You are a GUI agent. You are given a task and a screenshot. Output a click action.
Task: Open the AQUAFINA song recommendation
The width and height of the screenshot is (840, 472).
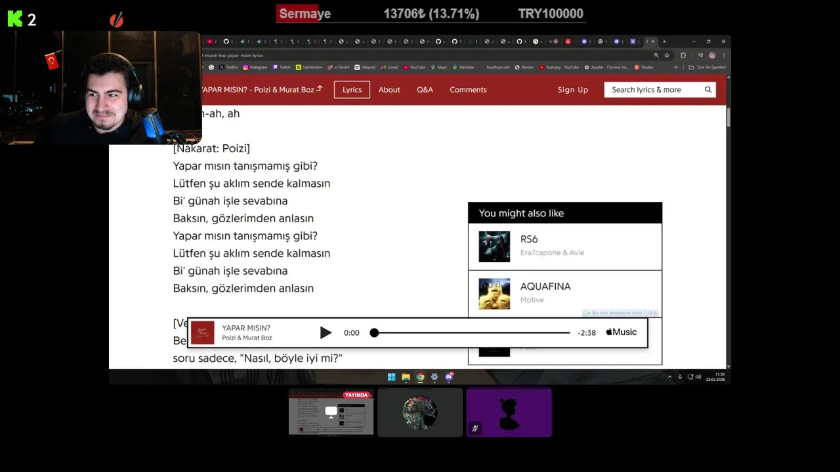(x=565, y=294)
